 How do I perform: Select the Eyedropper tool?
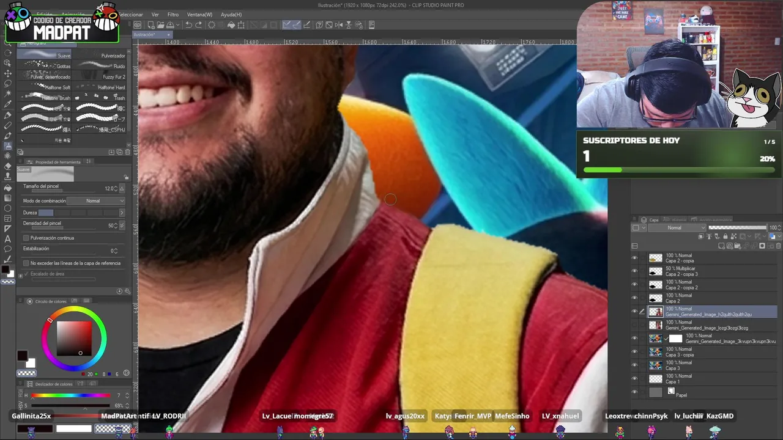(x=7, y=104)
